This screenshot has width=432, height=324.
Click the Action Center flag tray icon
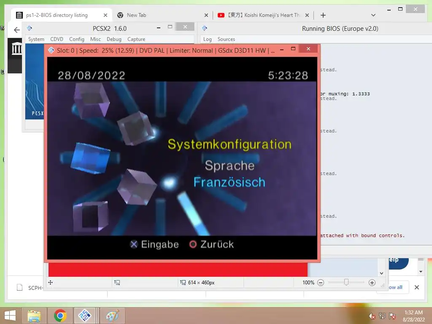click(x=392, y=316)
